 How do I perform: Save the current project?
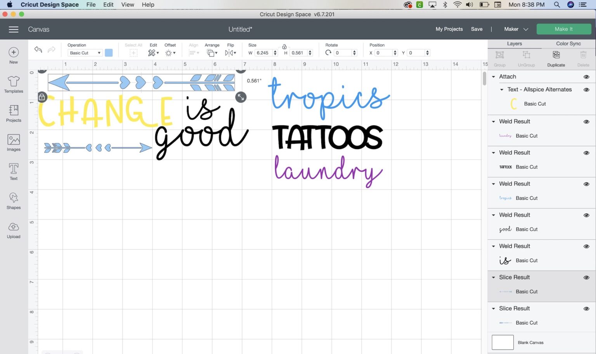click(476, 29)
